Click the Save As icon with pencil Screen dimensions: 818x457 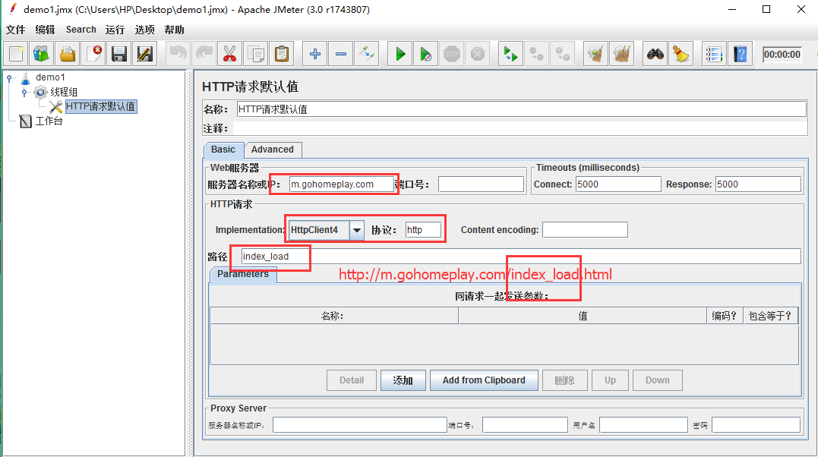pos(144,54)
